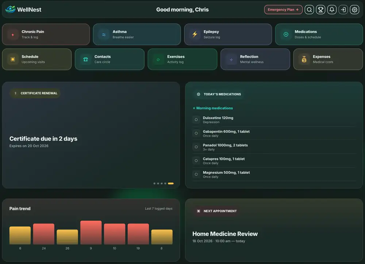365x264 pixels.
Task: Open the Home Medicine Review appointment
Action: [x=225, y=234]
